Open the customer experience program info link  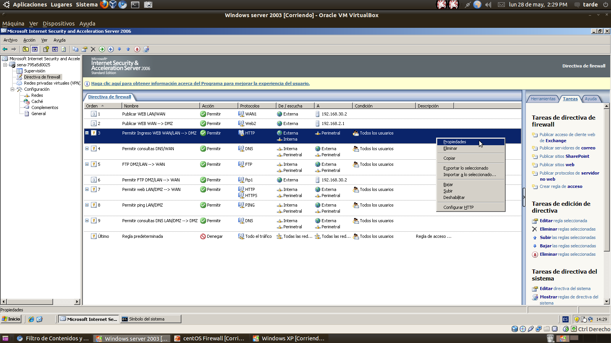[x=200, y=83]
